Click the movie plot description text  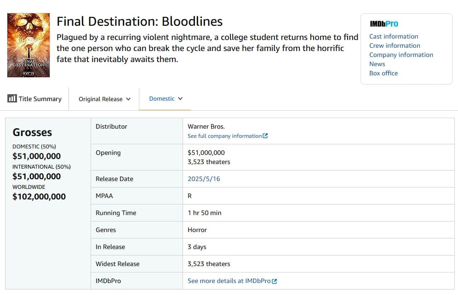click(207, 48)
